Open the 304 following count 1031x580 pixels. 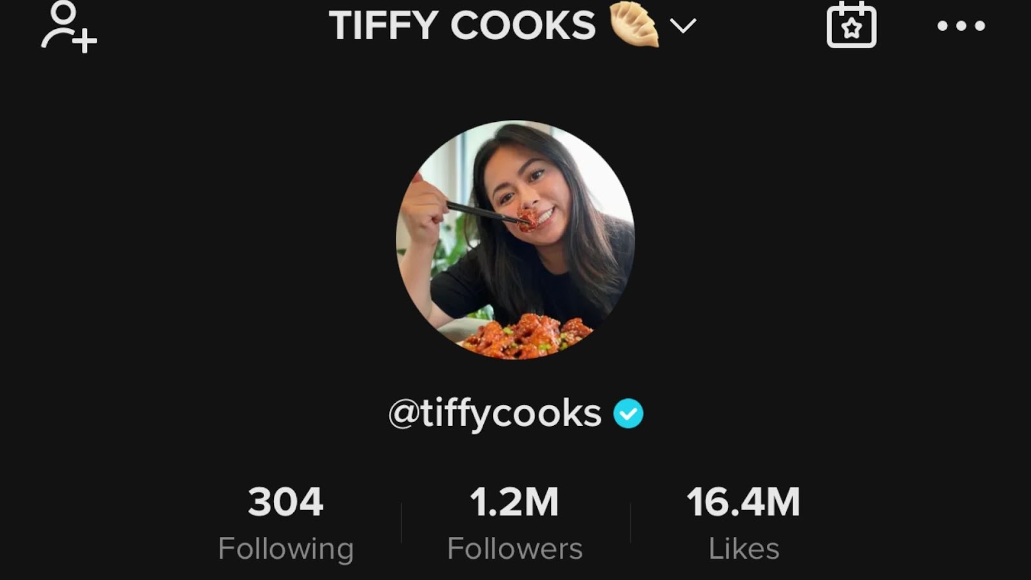tap(285, 502)
